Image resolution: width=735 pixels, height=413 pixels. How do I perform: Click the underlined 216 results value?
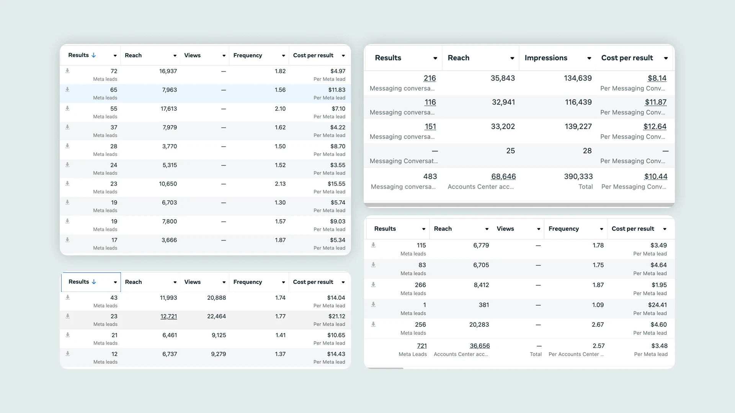tap(430, 78)
